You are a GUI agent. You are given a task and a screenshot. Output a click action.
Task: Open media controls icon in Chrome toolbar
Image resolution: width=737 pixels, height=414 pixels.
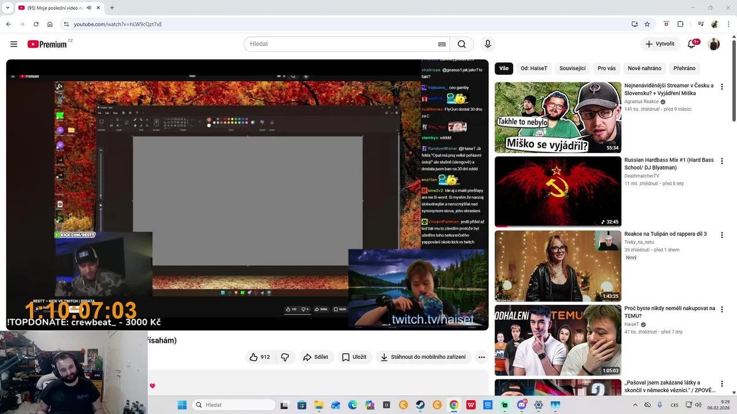pos(701,24)
